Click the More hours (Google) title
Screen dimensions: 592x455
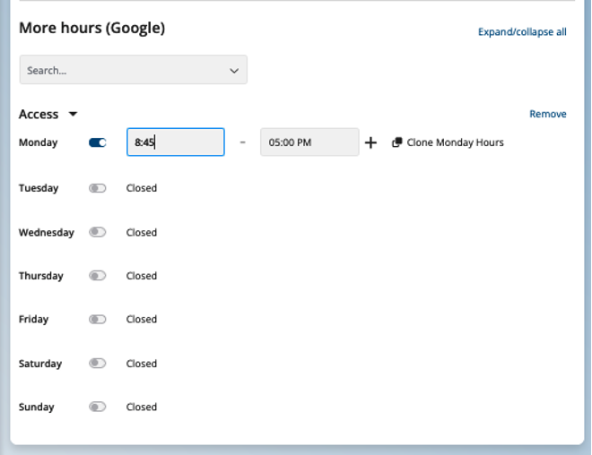pos(91,29)
